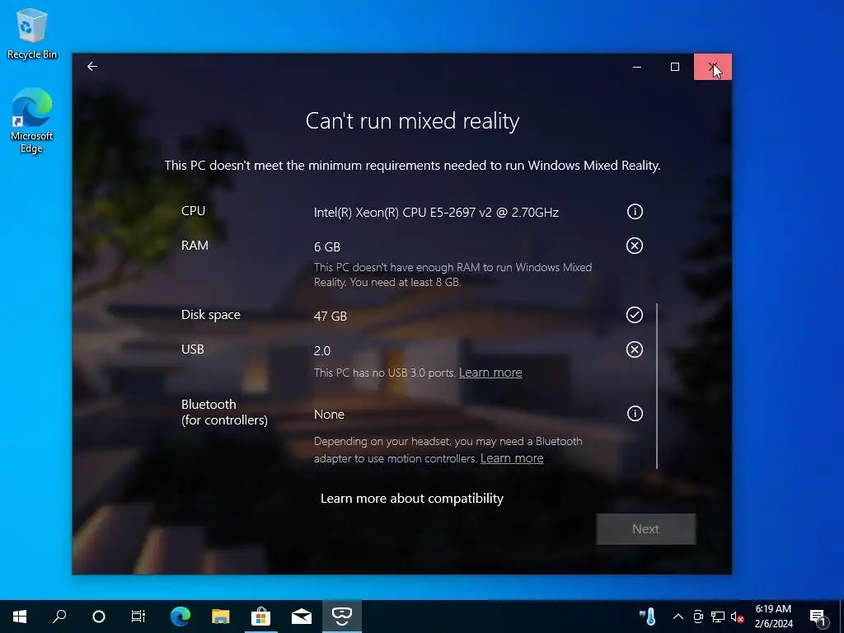Click Meet Now tray icon
Image resolution: width=844 pixels, height=633 pixels.
click(698, 617)
